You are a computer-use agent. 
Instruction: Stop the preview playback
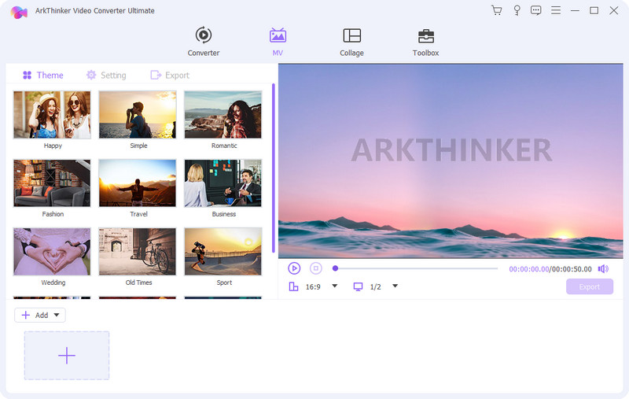[x=316, y=268]
